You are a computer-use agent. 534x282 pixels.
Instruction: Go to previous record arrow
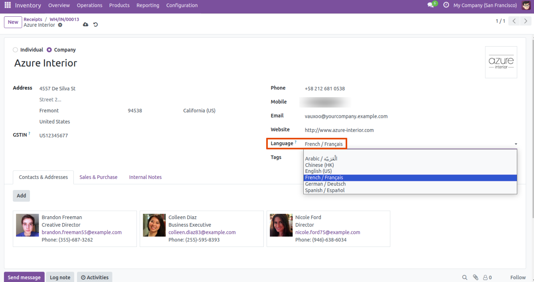point(514,21)
